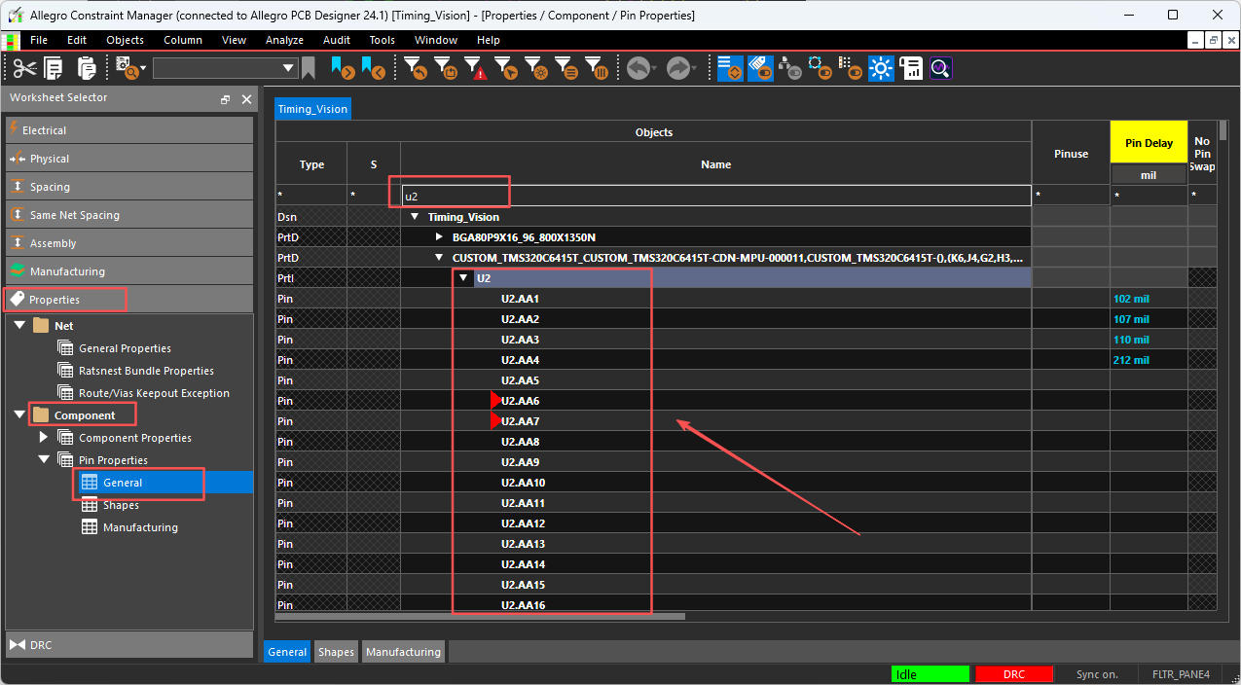
Task: Expand the BGA80P9X16_96_800X1350N row
Action: tap(440, 237)
